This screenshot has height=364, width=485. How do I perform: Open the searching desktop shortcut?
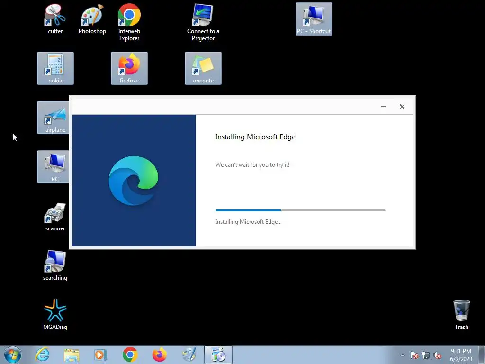55,265
